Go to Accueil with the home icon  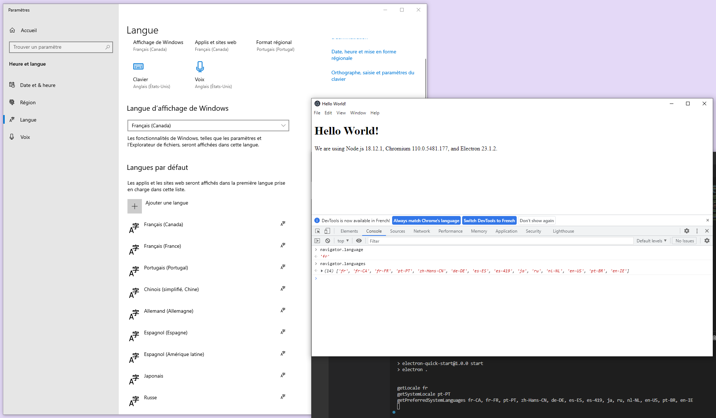[12, 30]
